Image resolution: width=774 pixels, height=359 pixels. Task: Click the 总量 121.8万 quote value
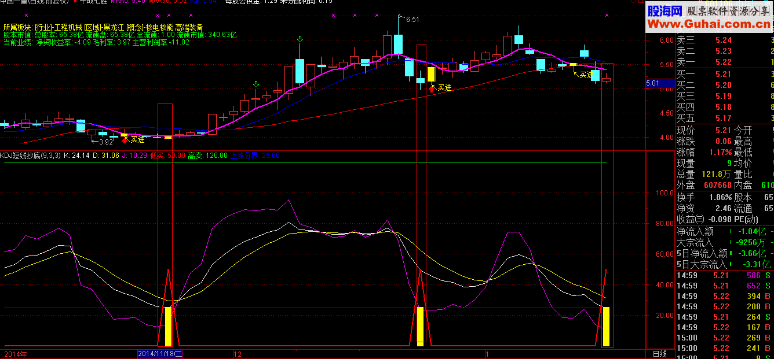coord(717,174)
